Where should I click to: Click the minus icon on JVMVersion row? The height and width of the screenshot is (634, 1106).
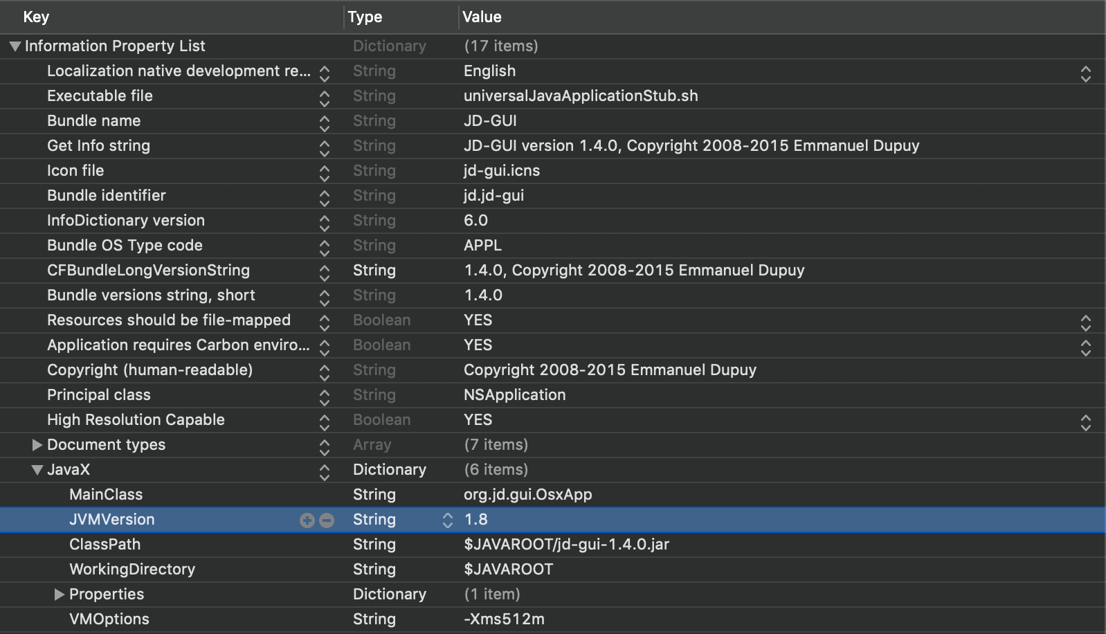[x=327, y=520]
